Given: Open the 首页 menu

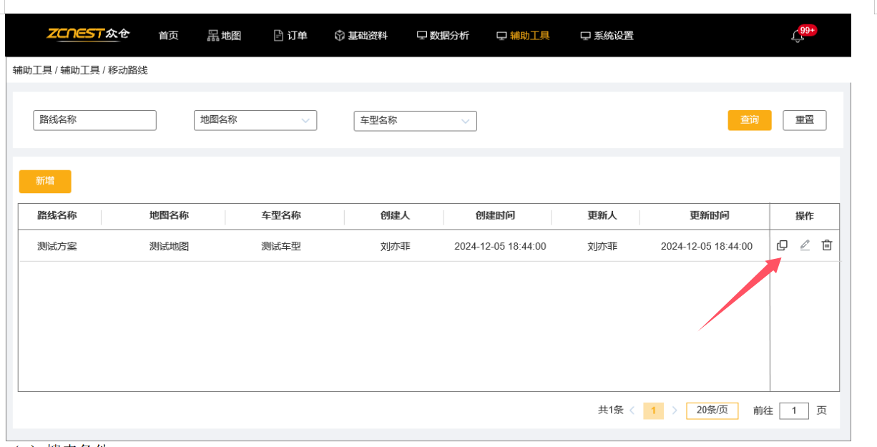Looking at the screenshot, I should tap(169, 36).
